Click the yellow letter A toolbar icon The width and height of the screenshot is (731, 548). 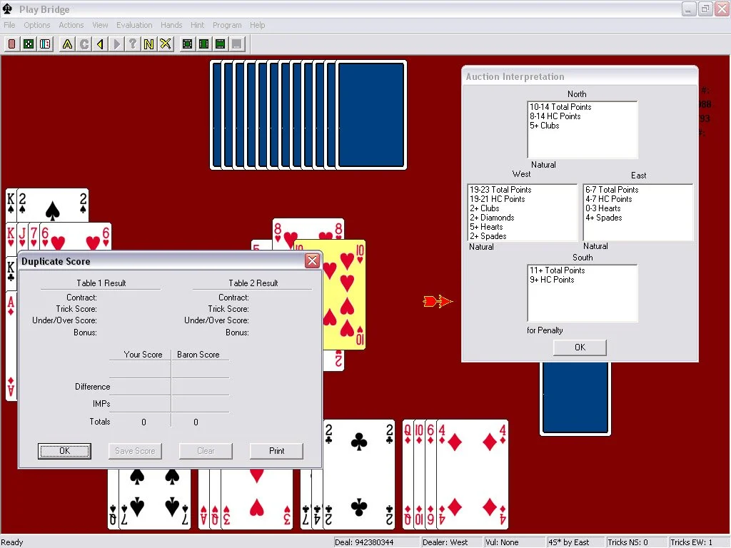(x=67, y=44)
